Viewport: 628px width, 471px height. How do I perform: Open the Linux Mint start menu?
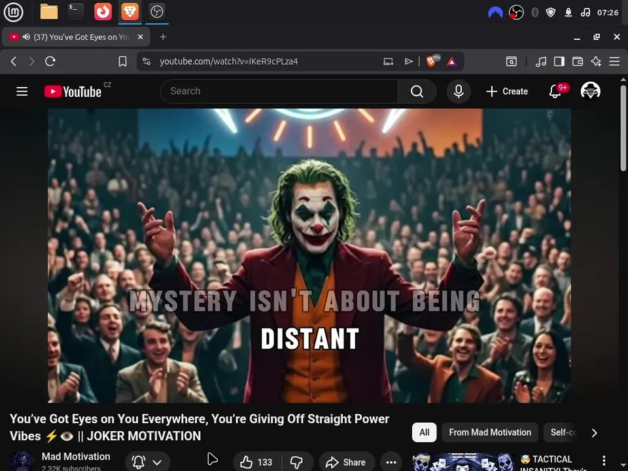[13, 12]
